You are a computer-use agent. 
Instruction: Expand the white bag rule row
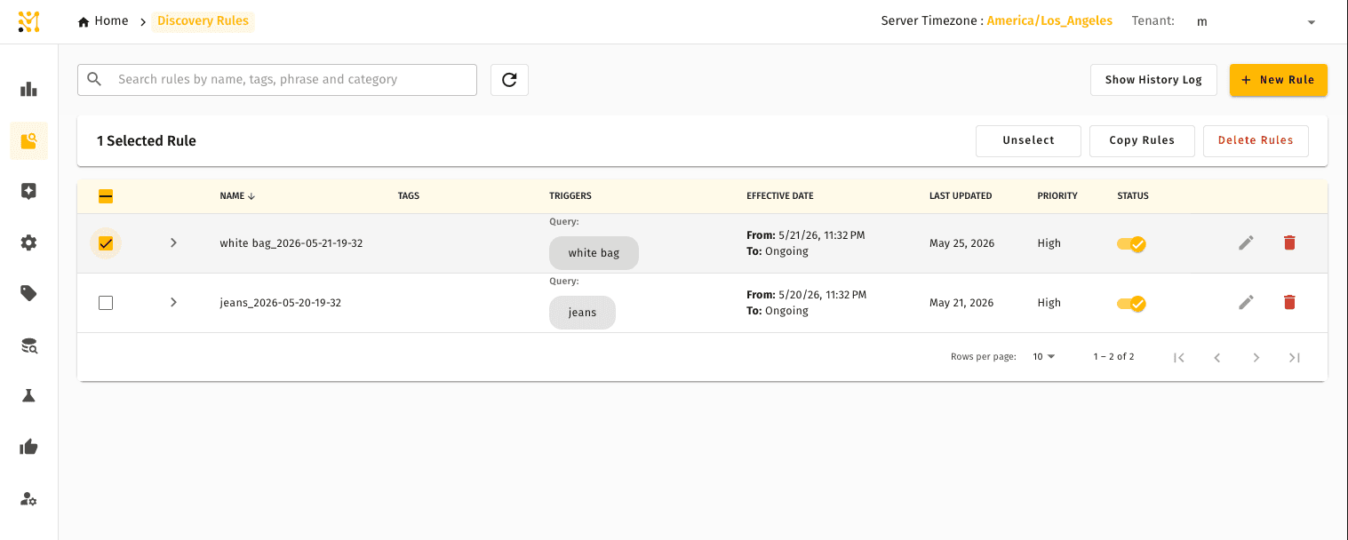173,242
